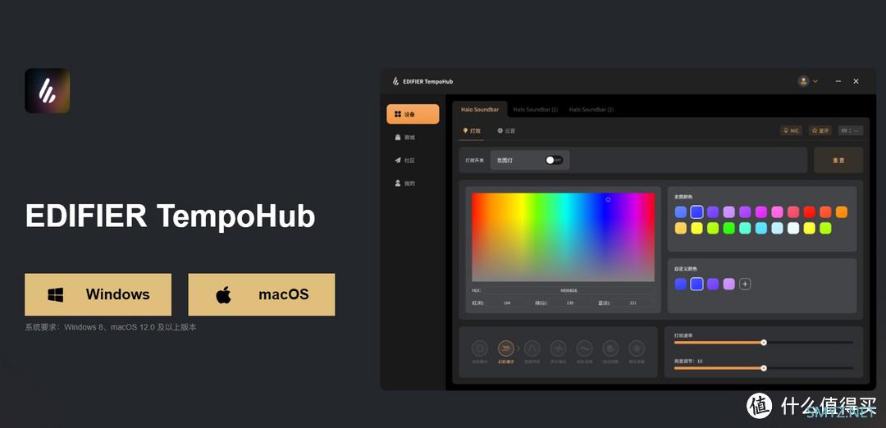Close the TempoHub window

click(x=856, y=81)
